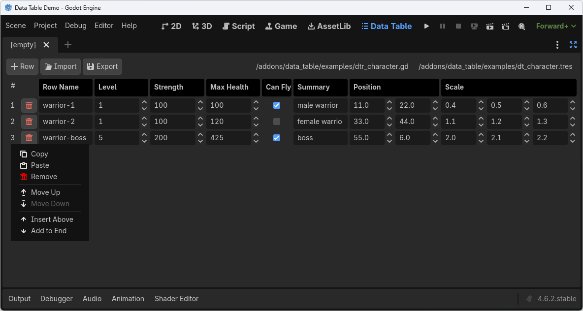Close the [empty] scene tab
583x311 pixels.
(46, 45)
